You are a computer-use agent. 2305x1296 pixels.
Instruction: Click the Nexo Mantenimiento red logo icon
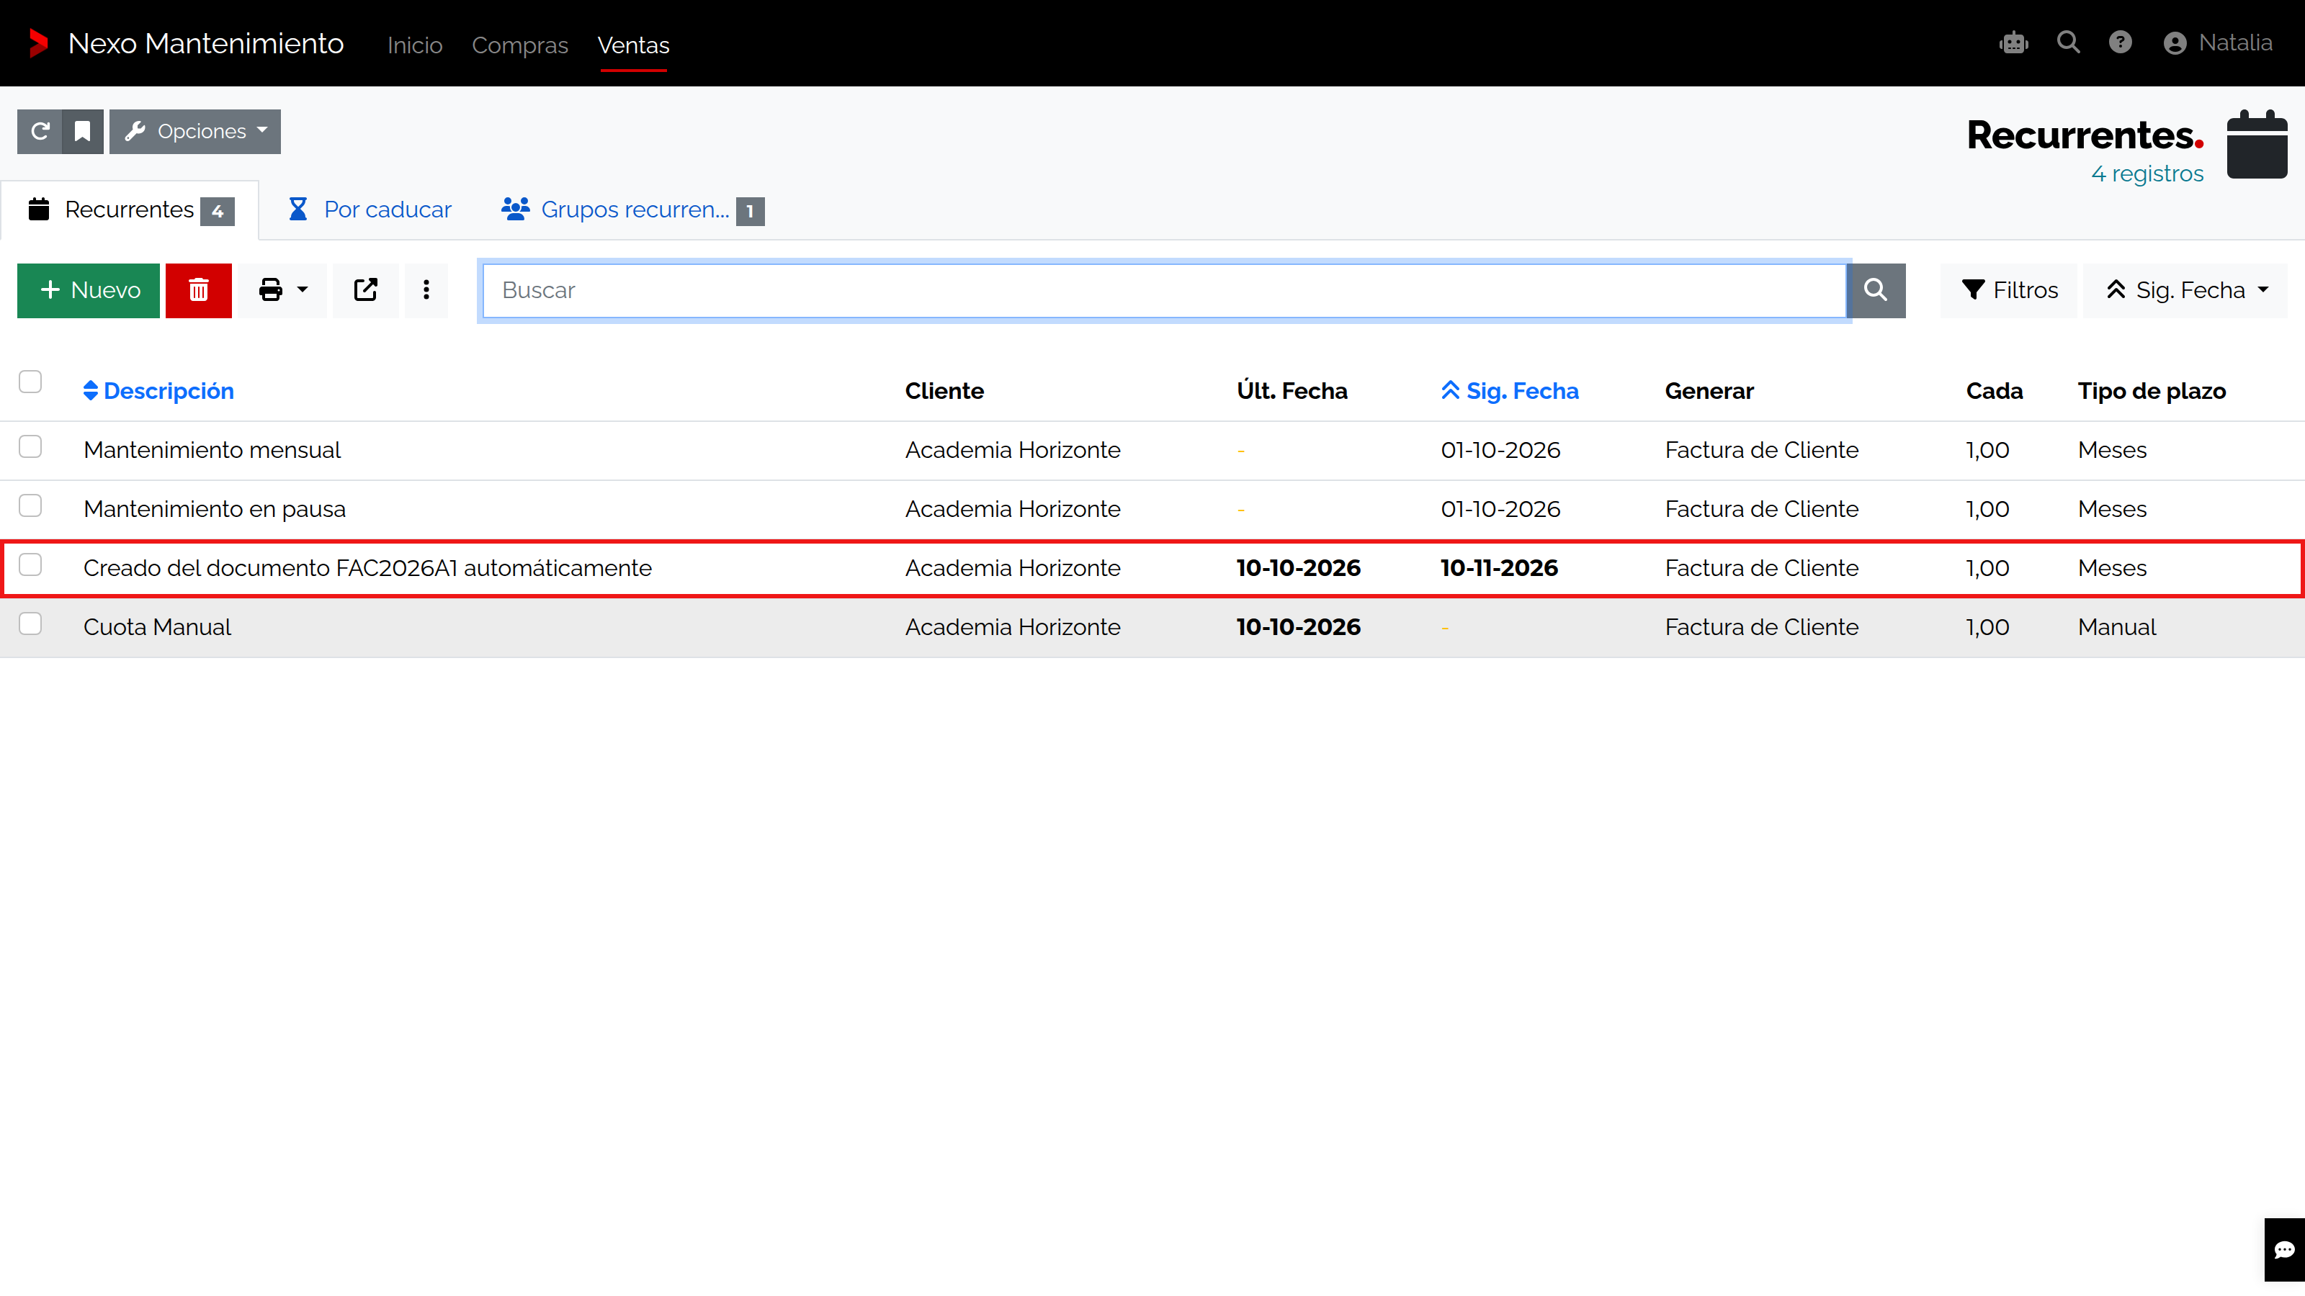pyautogui.click(x=37, y=43)
